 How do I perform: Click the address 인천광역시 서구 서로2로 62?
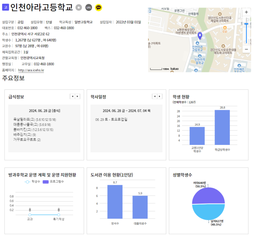click(x=30, y=34)
